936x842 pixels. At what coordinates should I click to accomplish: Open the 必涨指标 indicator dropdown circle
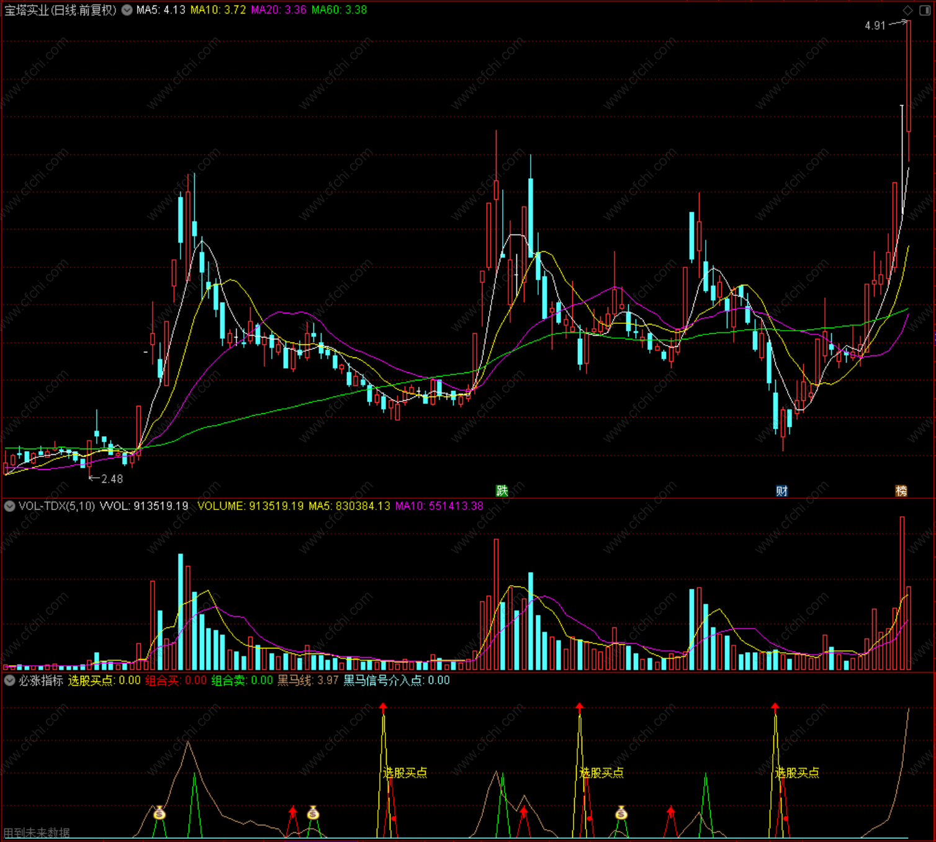9,681
